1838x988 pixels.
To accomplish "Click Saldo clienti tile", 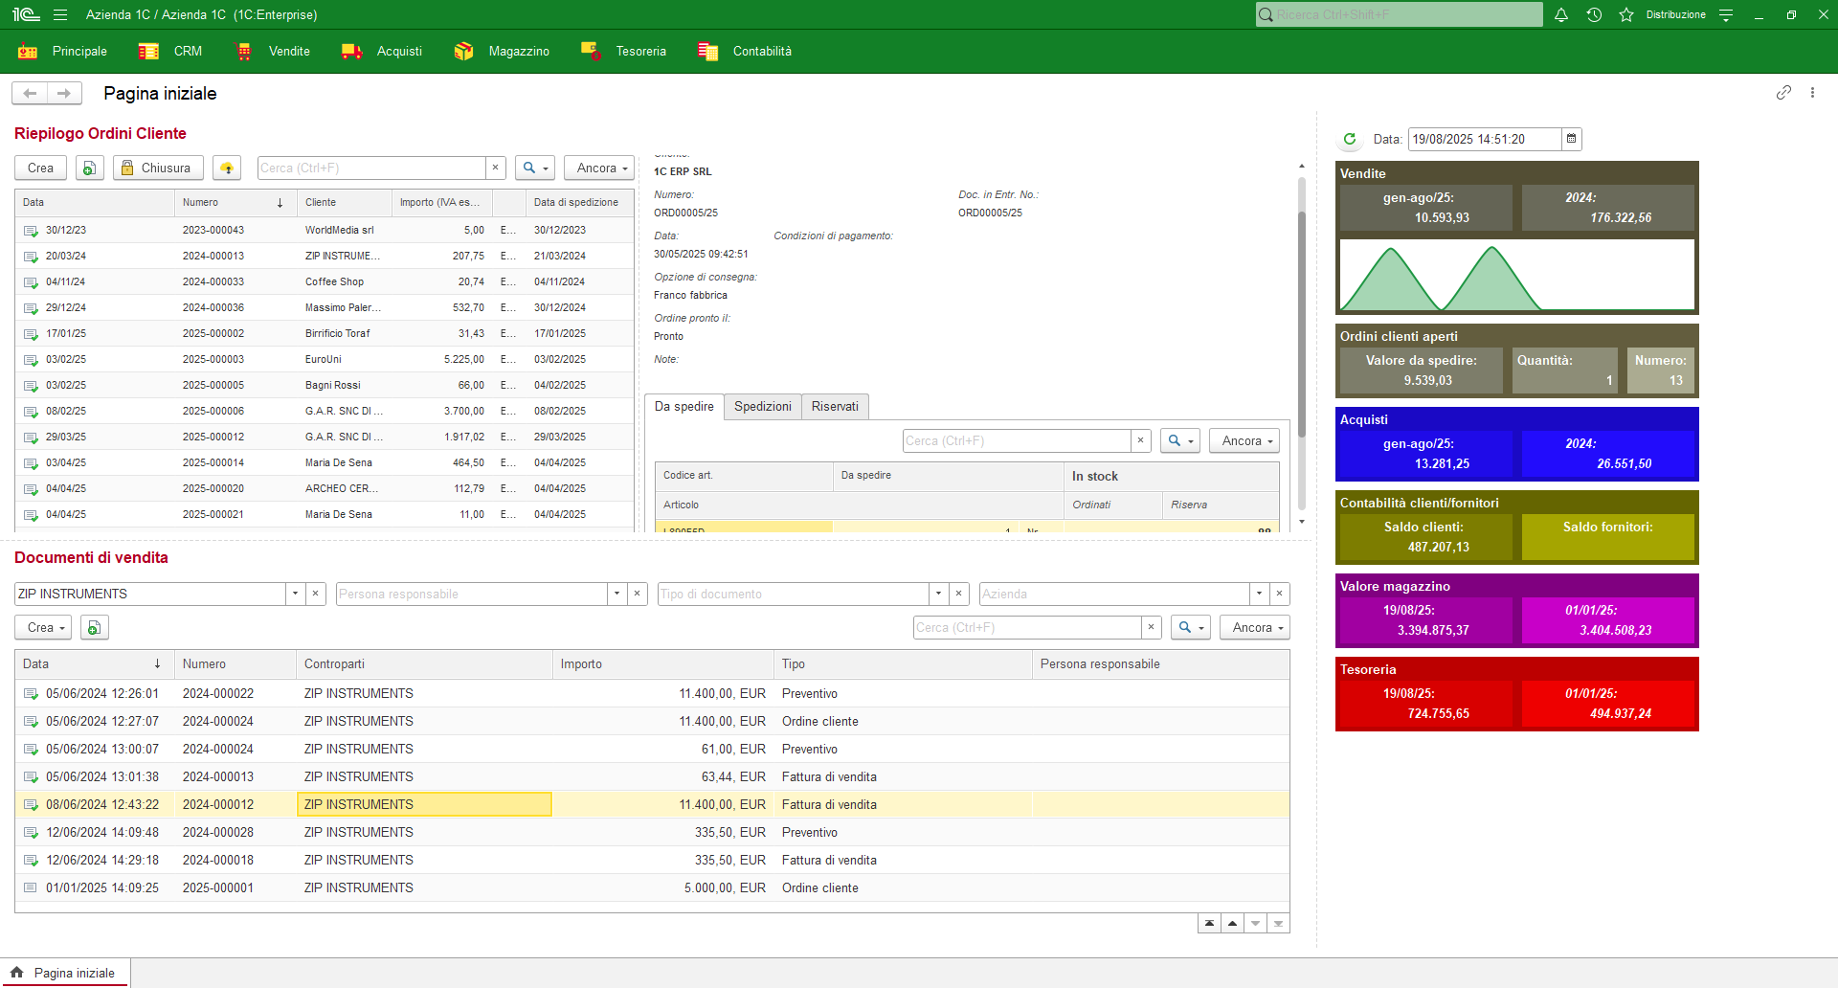I will click(x=1425, y=537).
